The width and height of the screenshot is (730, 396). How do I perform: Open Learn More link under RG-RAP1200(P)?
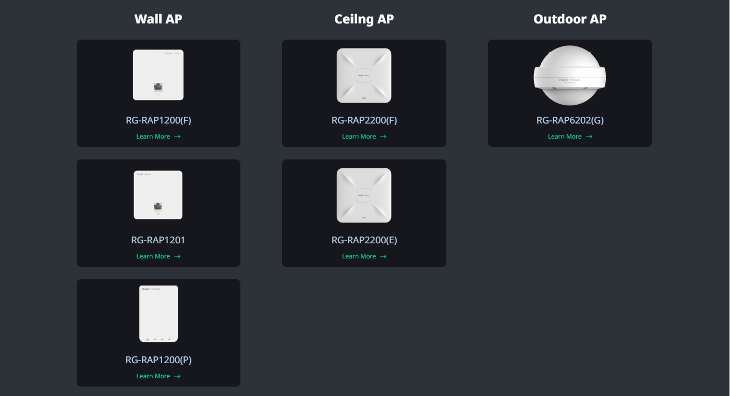159,376
